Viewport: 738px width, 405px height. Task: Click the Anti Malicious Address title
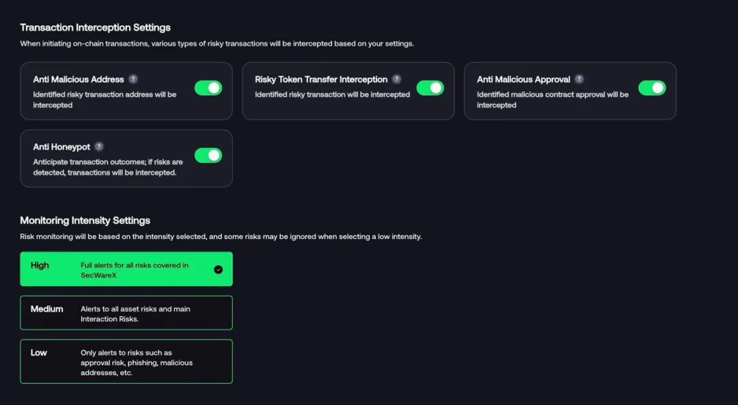tap(79, 79)
